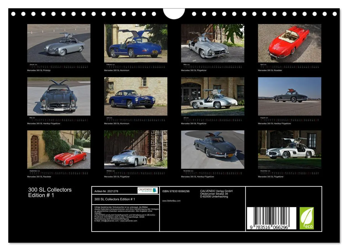The image size is (348, 251).
Task: Click the Mercedes 300 SL Prototyp January photo
Action: pos(59,43)
